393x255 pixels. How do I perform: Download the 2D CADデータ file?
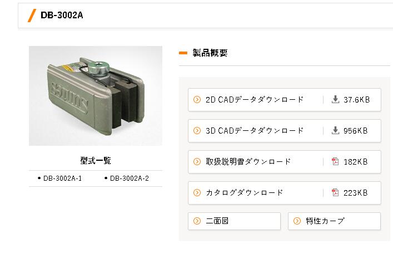[x=255, y=100]
